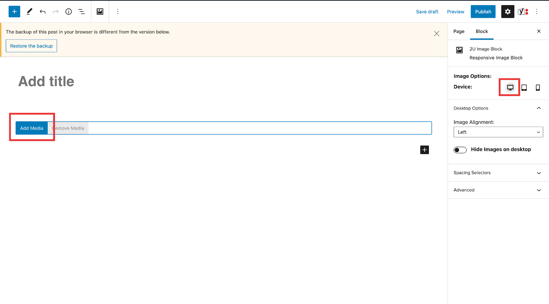
Task: Click the Add title field
Action: pyautogui.click(x=46, y=81)
